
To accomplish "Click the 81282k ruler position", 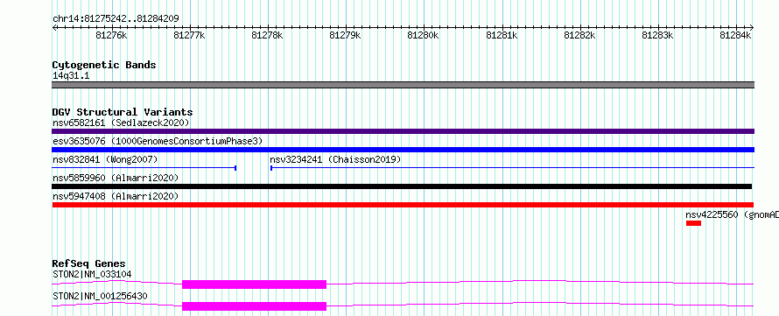I will [579, 35].
